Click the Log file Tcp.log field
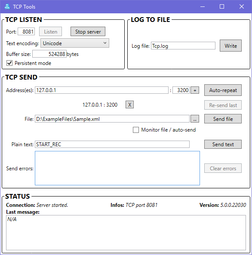This screenshot has height=255, width=252. click(x=183, y=46)
